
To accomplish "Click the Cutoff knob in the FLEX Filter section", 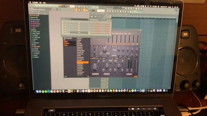I will (x=104, y=50).
